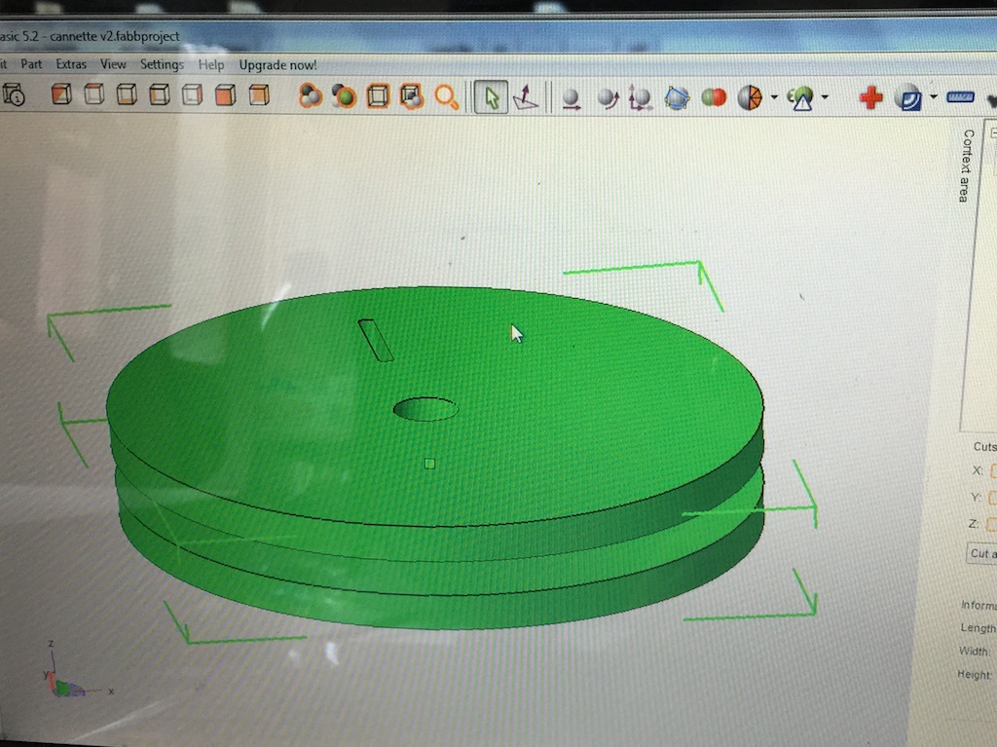Zoom to platform wireframe cube icon
The image size is (997, 747).
[378, 96]
